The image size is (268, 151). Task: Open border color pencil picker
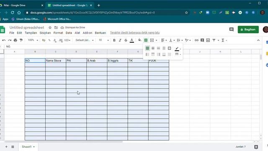click(178, 49)
